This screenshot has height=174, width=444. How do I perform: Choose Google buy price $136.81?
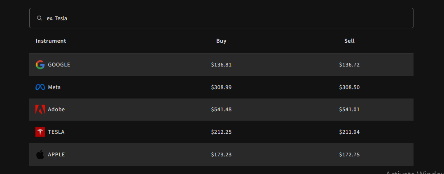221,64
